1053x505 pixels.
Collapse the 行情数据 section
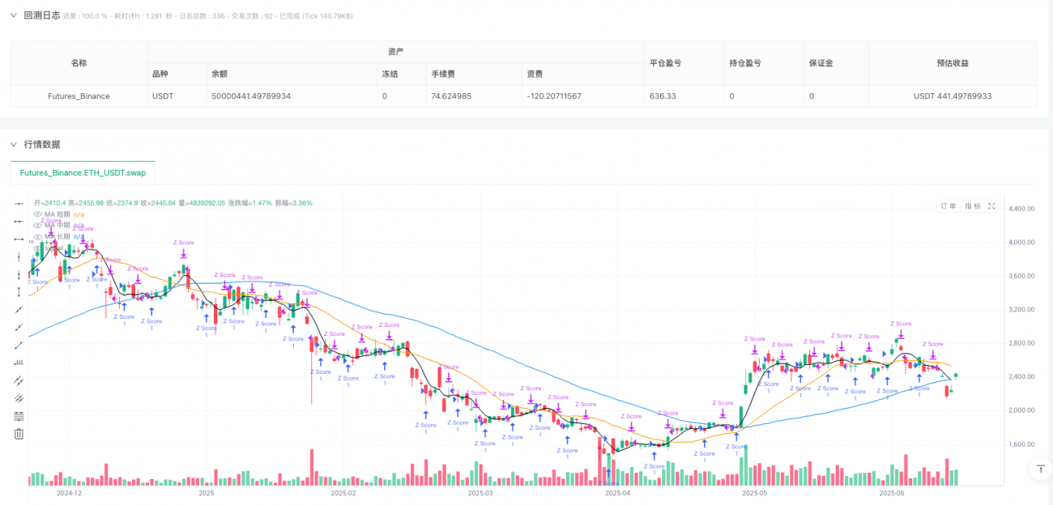[13, 145]
